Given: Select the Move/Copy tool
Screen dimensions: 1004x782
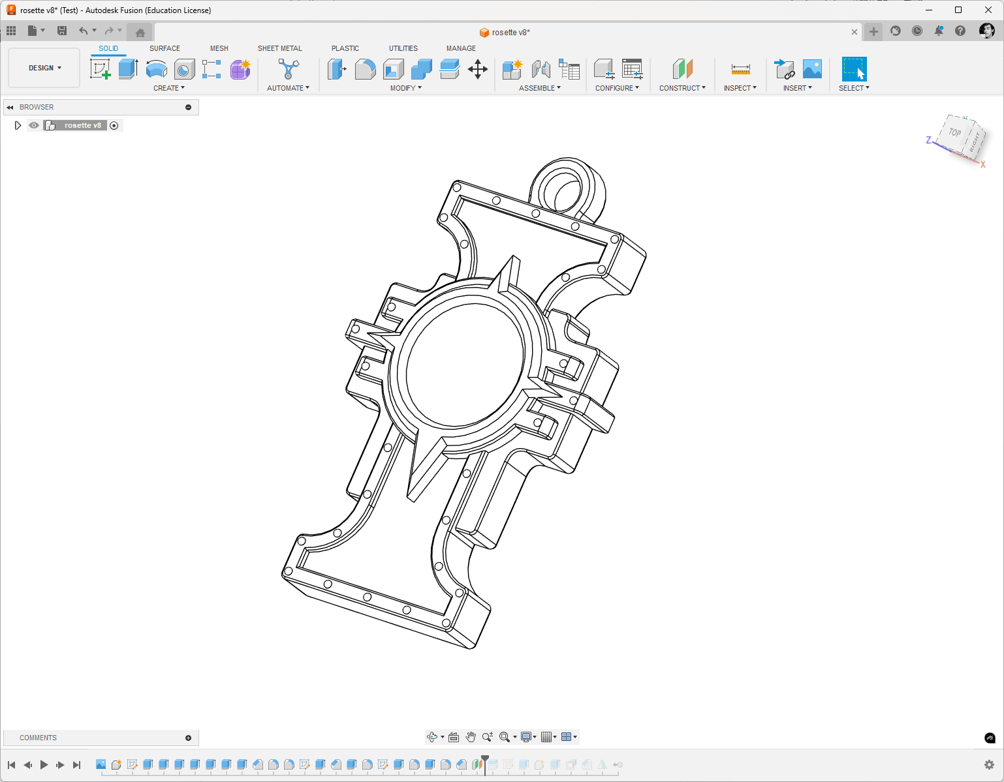Looking at the screenshot, I should [x=478, y=68].
